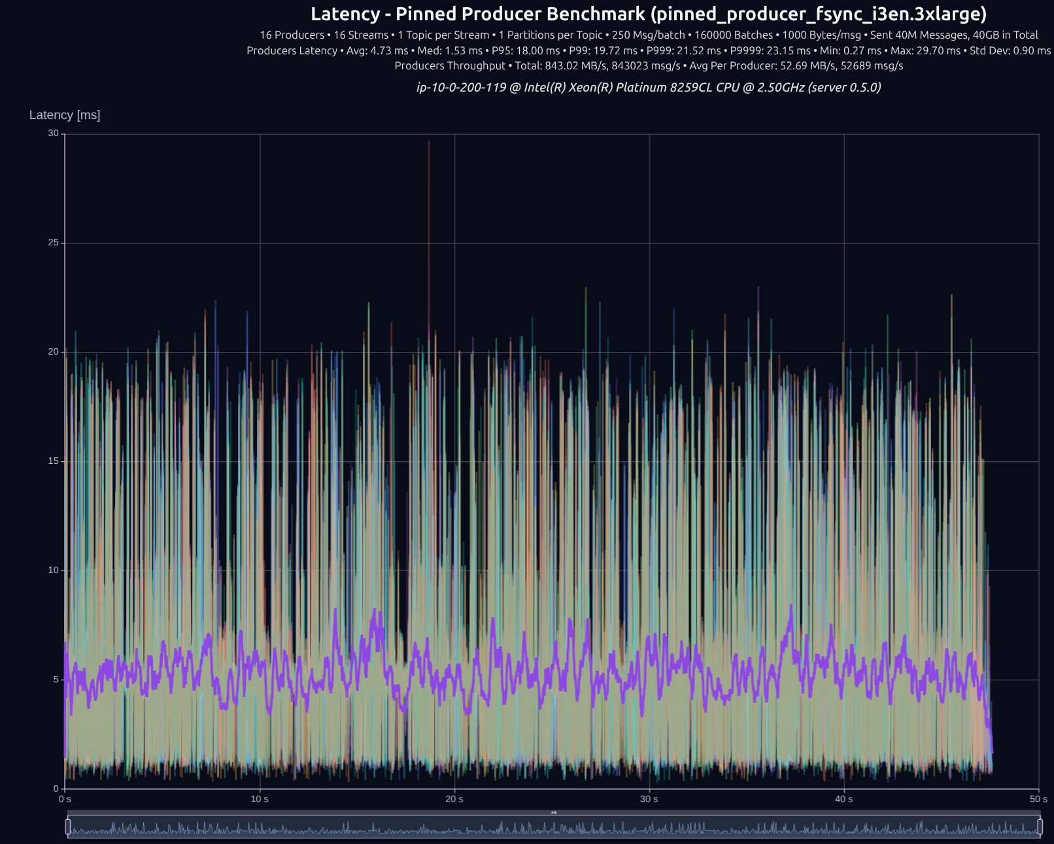Click the middle of the zoom slider preview
Screen dimensions: 1054x844
coord(554,828)
